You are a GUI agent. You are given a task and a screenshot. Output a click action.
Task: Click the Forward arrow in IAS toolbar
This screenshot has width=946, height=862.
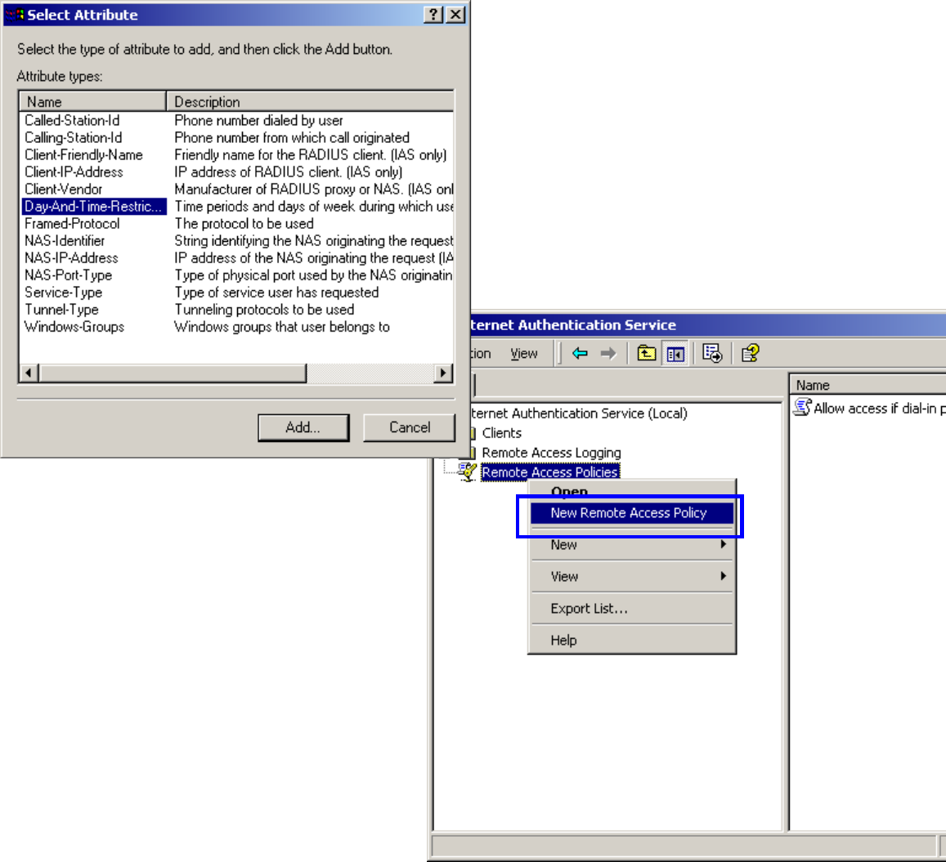point(608,353)
